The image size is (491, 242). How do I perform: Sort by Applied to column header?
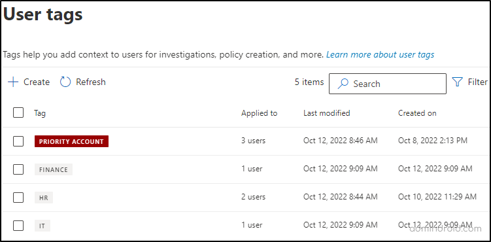pos(260,113)
